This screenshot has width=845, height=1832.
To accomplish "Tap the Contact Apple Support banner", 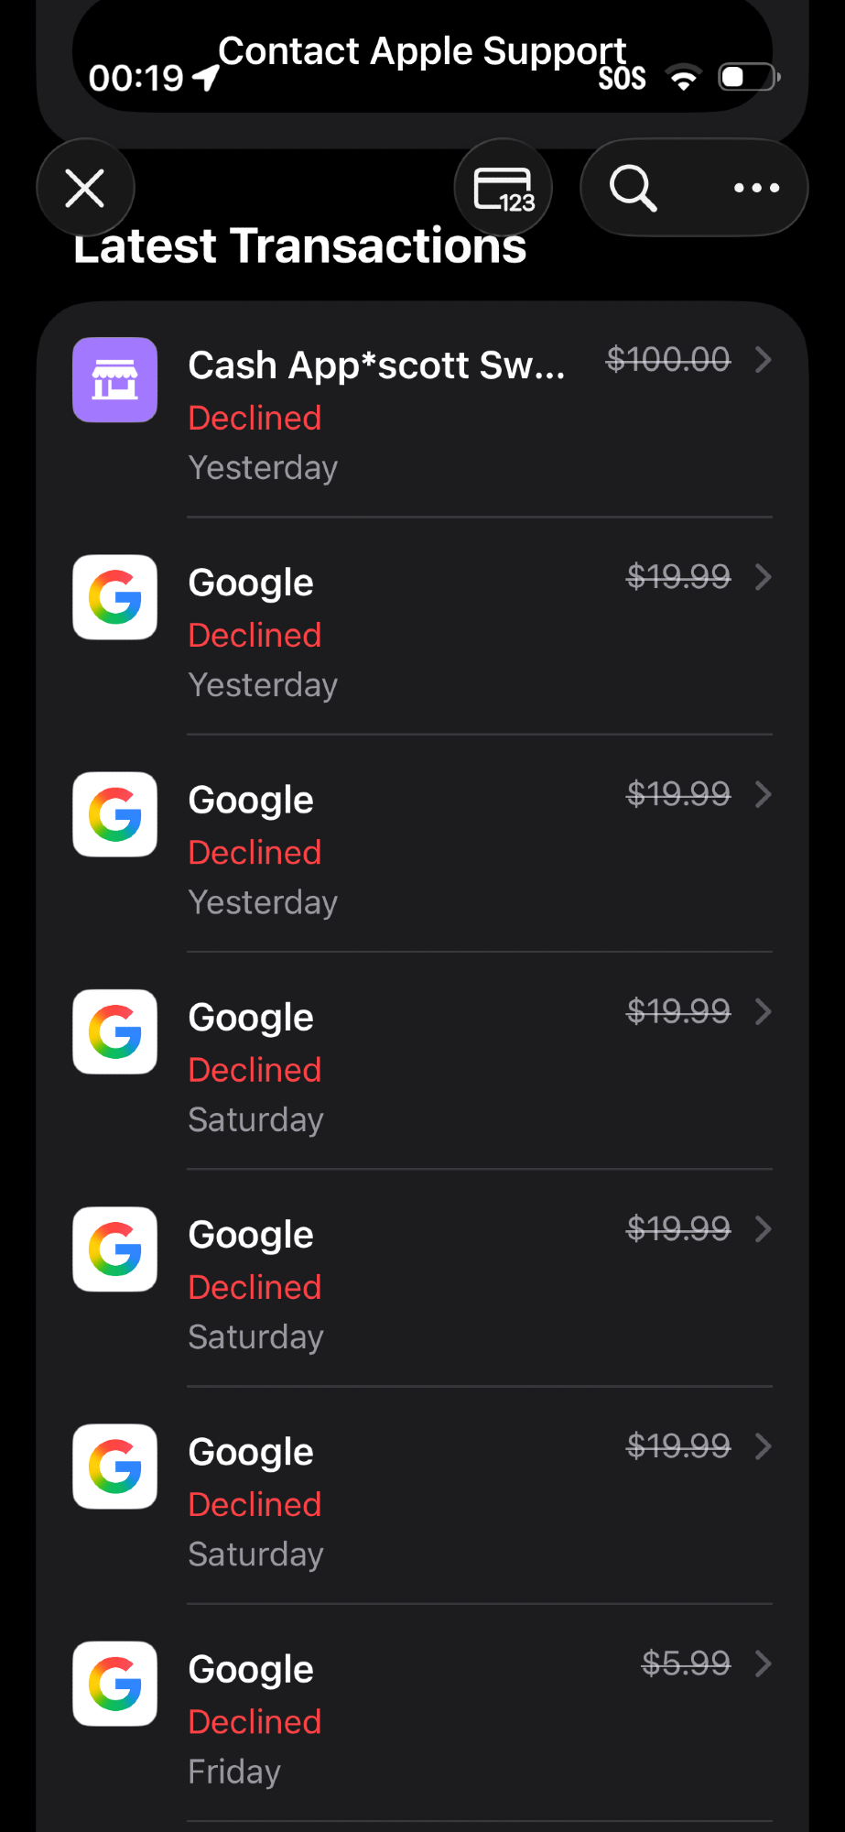I will click(422, 51).
